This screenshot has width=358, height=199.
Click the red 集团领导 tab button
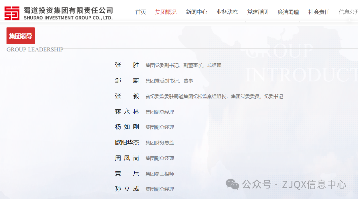21,36
